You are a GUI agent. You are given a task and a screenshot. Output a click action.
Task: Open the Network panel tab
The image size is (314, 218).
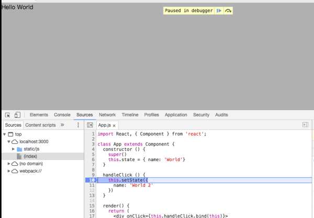point(107,115)
